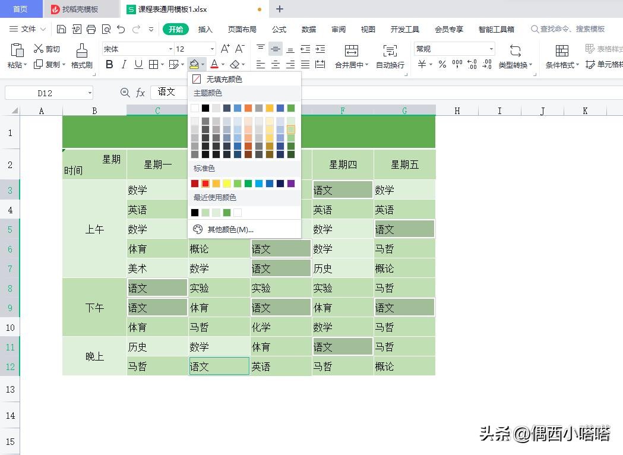The height and width of the screenshot is (455, 623).
Task: Click the Redo arrow icon
Action: (136, 29)
